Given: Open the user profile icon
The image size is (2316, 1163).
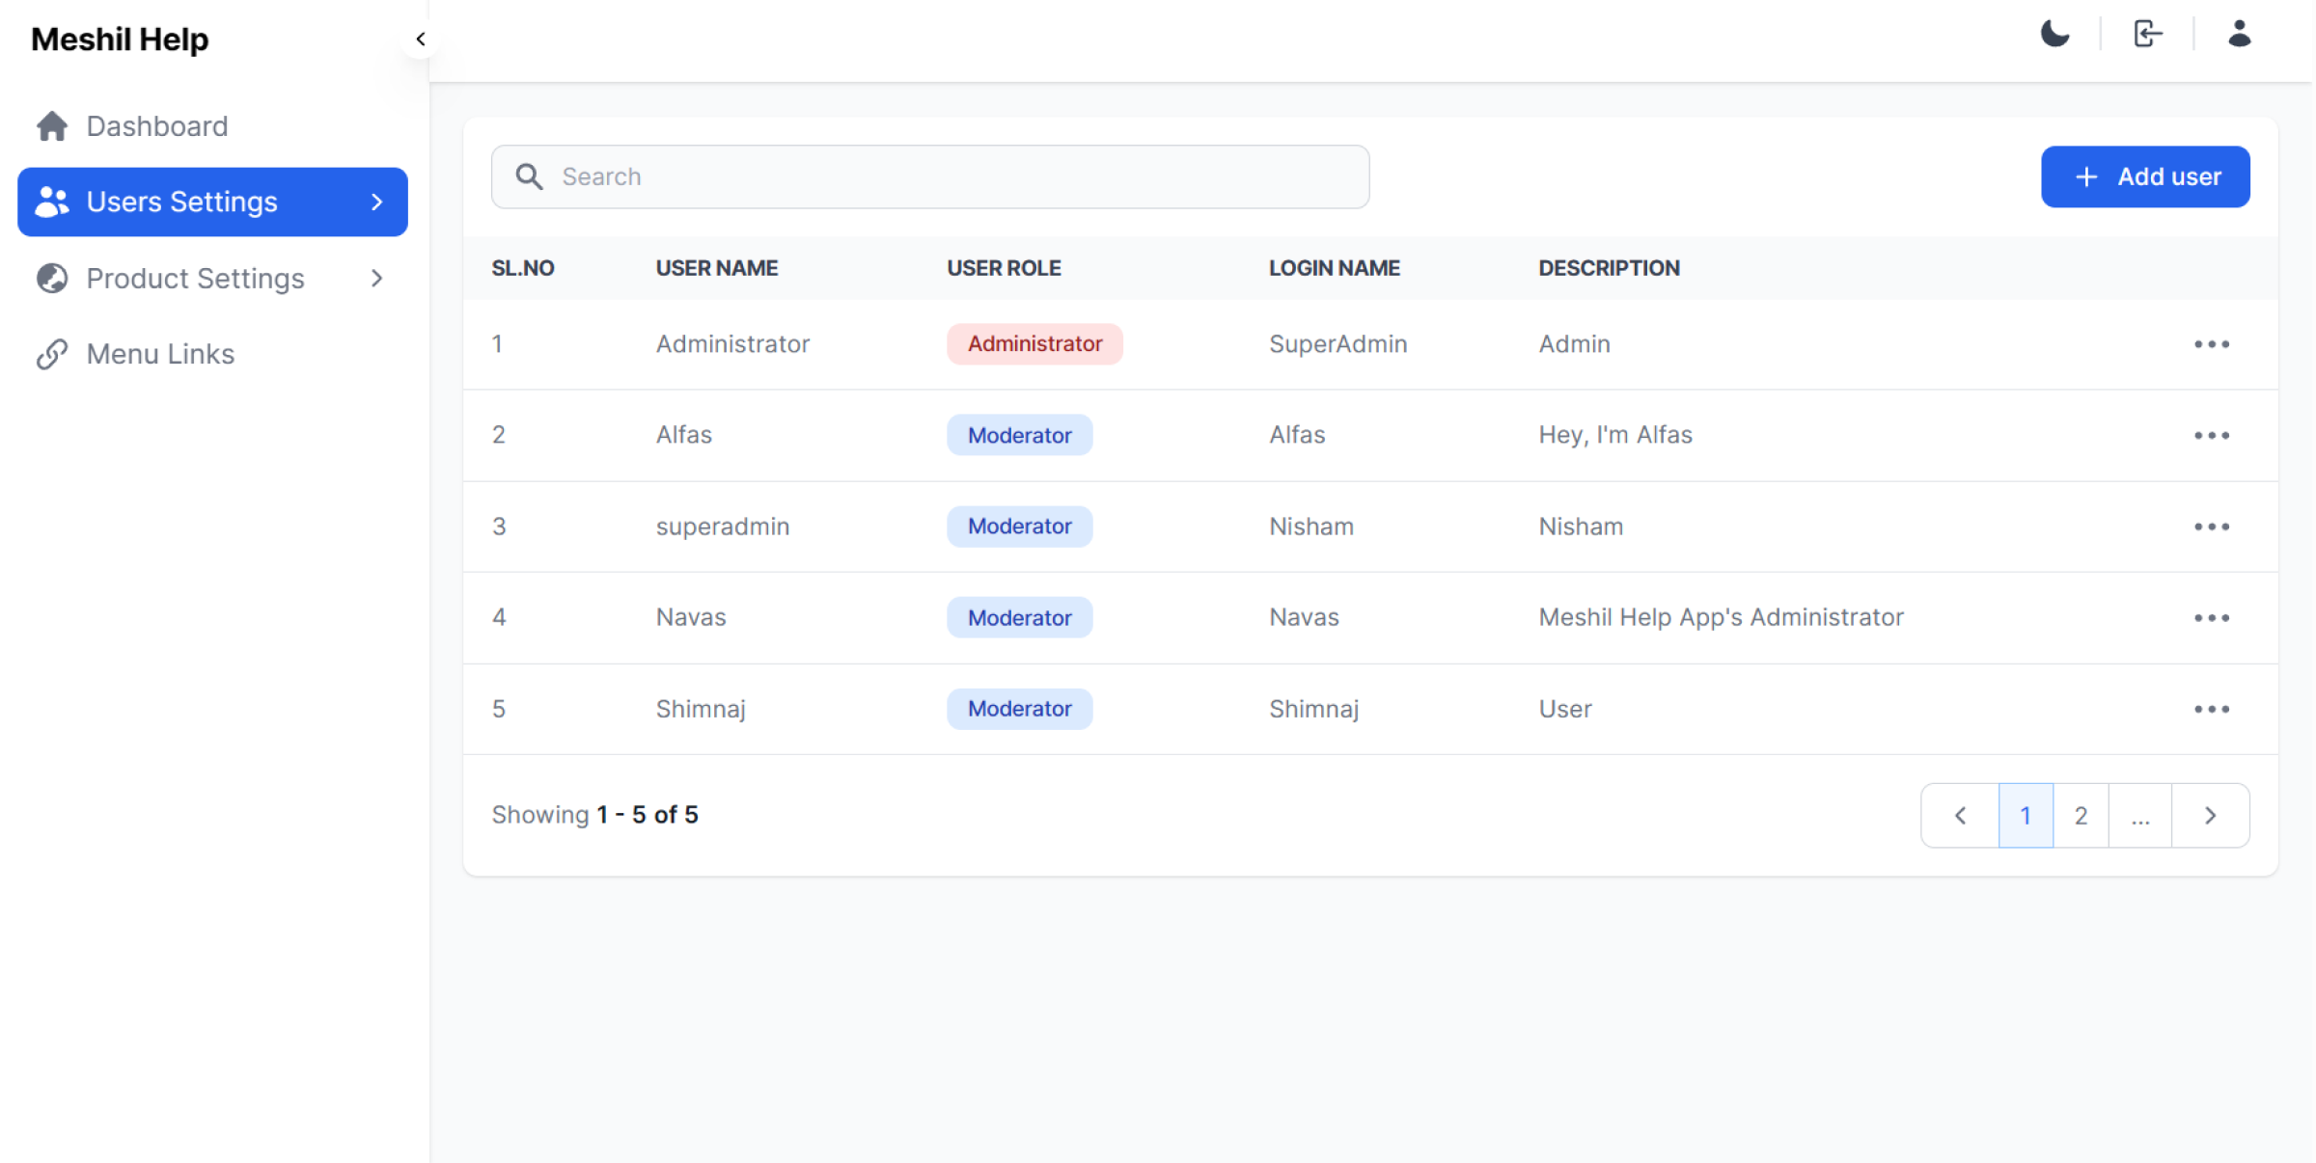Looking at the screenshot, I should pos(2239,35).
